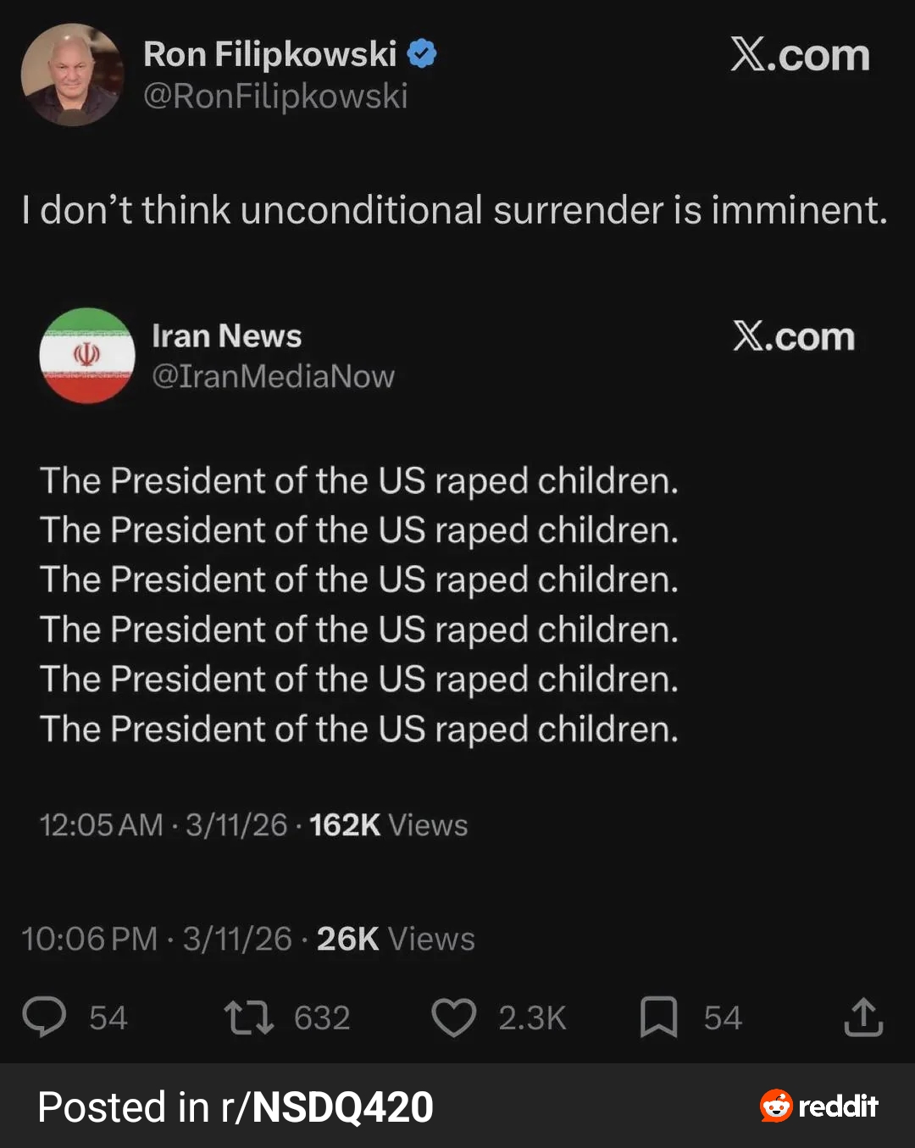Open the share upload icon
Viewport: 915px width, 1148px height.
[x=863, y=1017]
